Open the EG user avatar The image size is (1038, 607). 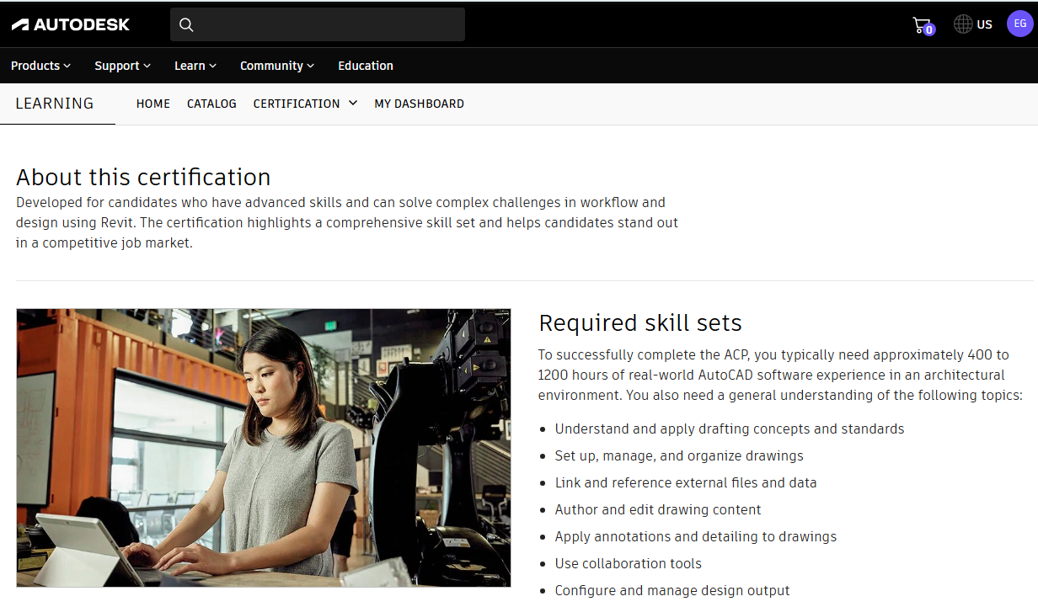(x=1019, y=24)
